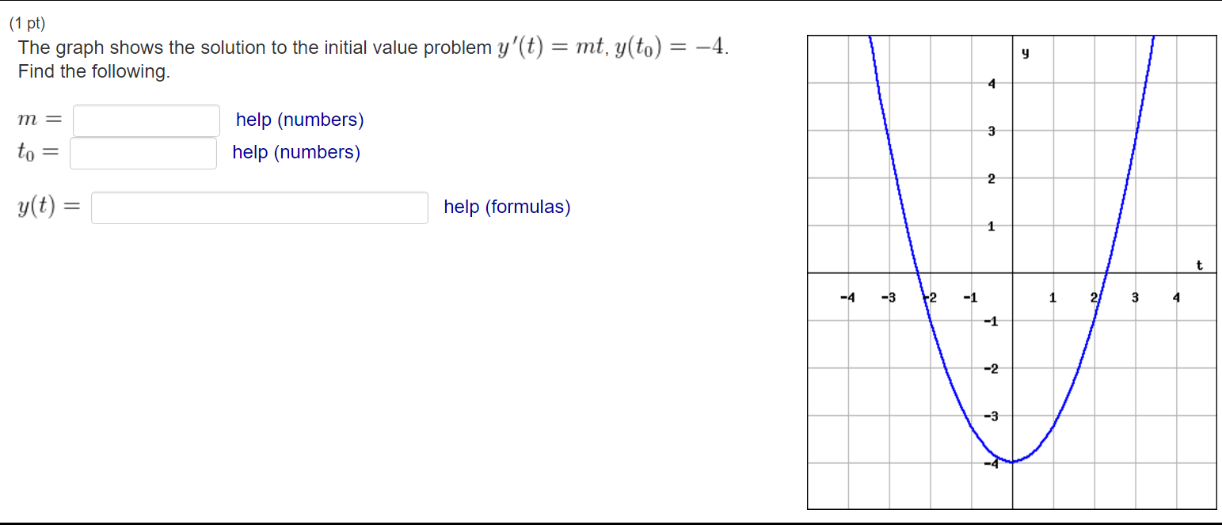The height and width of the screenshot is (525, 1222).
Task: Focus the t₀ answer input field
Action: [x=143, y=153]
